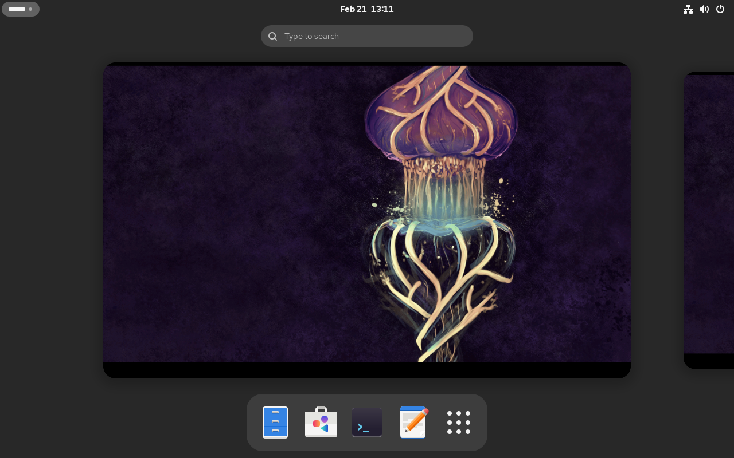
Task: Click the network status icon
Action: (688, 9)
